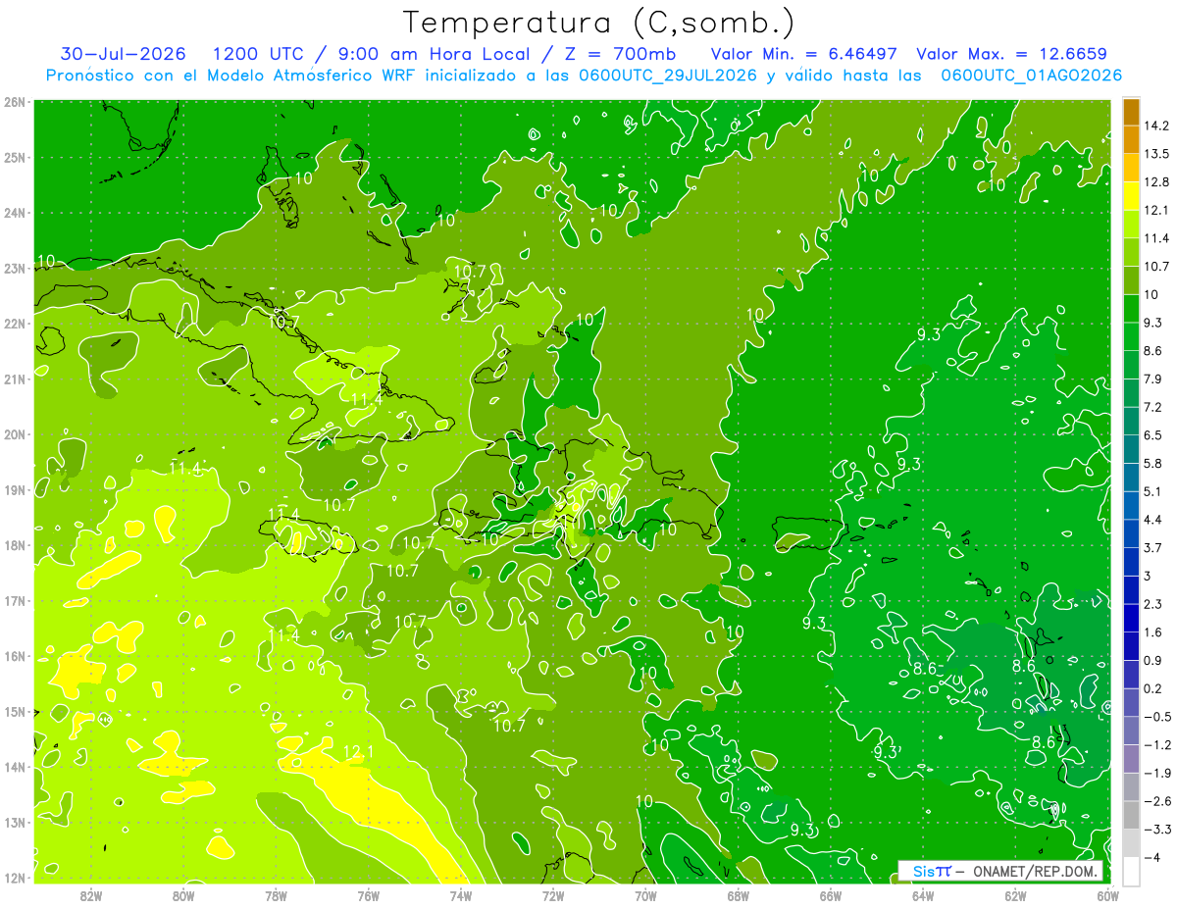Click the "26N" latitude axis label
The width and height of the screenshot is (1177, 909).
pyautogui.click(x=15, y=102)
